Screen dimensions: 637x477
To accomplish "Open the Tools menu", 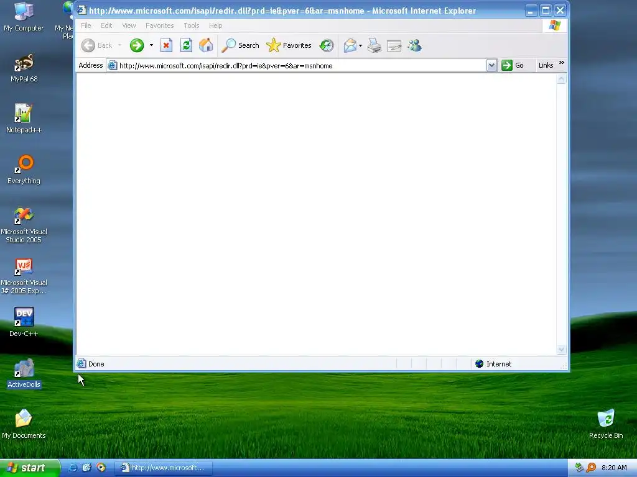I will [x=192, y=25].
